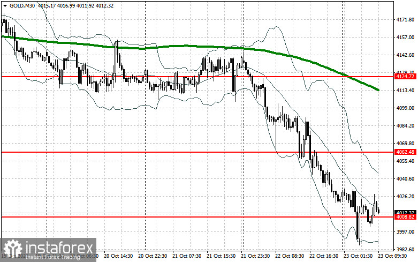Click the red 4008.82 price level label
This screenshot has height=262, width=418.
tap(405, 217)
